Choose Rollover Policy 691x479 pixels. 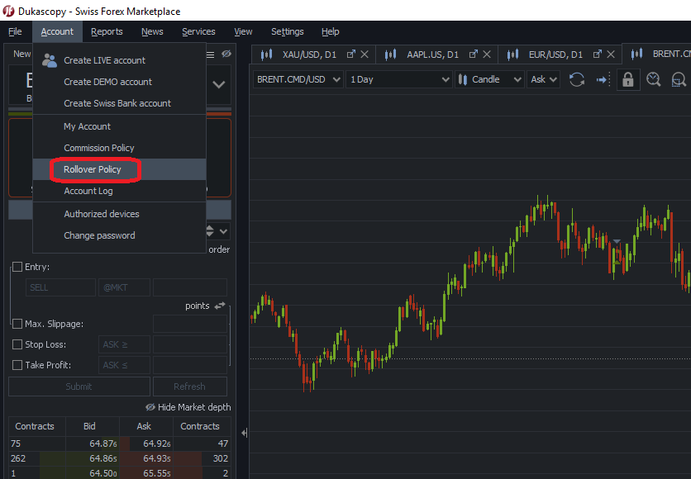pyautogui.click(x=119, y=169)
